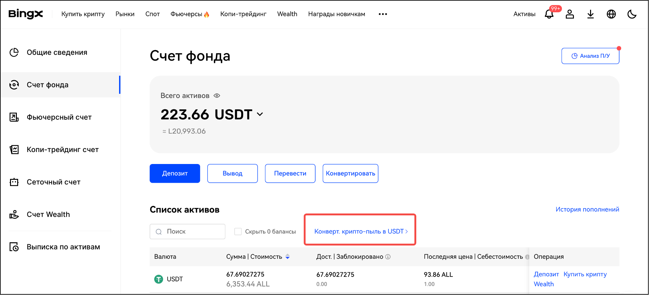Click the download app icon
Screen dimensions: 649x295
tap(590, 14)
